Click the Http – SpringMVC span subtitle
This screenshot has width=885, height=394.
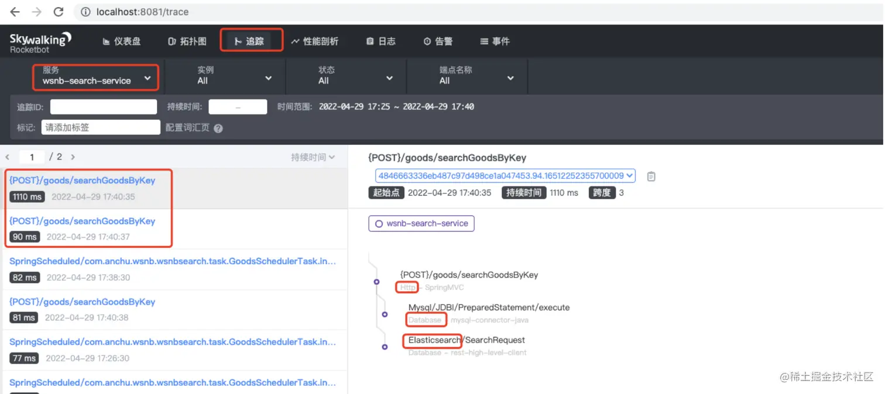[432, 288]
